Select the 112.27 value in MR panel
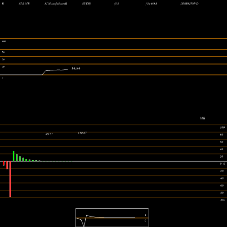Viewport: 227px width, 227px height. [82, 133]
